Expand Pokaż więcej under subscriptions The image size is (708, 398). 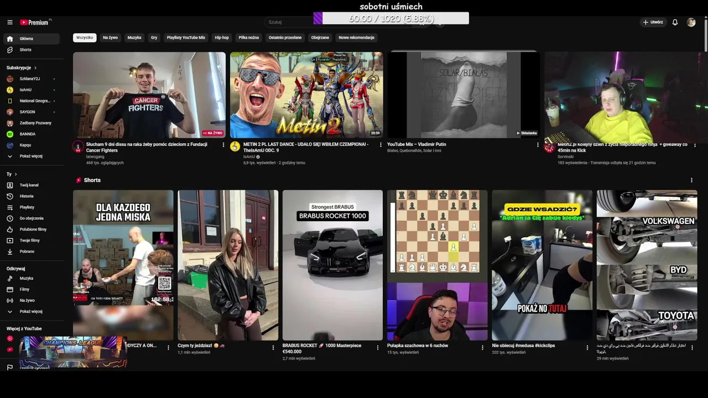pyautogui.click(x=31, y=156)
